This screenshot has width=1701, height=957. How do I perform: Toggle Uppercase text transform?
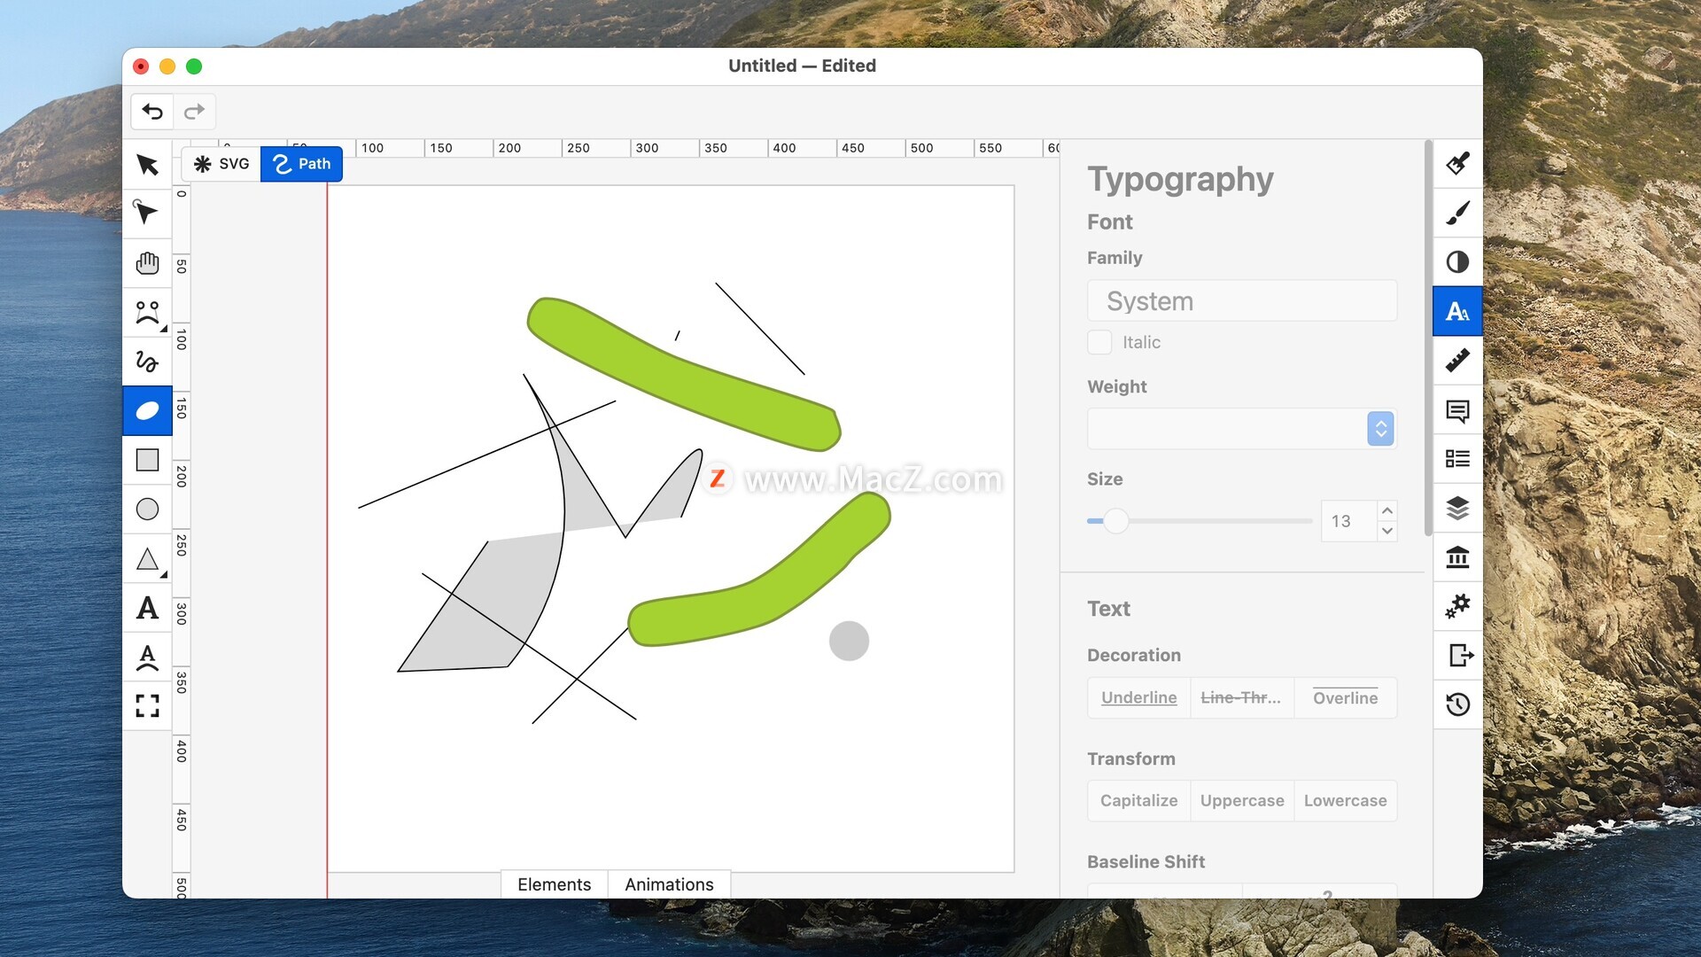pyautogui.click(x=1241, y=801)
